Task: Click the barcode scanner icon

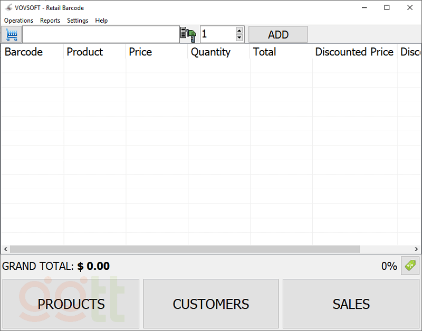Action: click(x=188, y=35)
